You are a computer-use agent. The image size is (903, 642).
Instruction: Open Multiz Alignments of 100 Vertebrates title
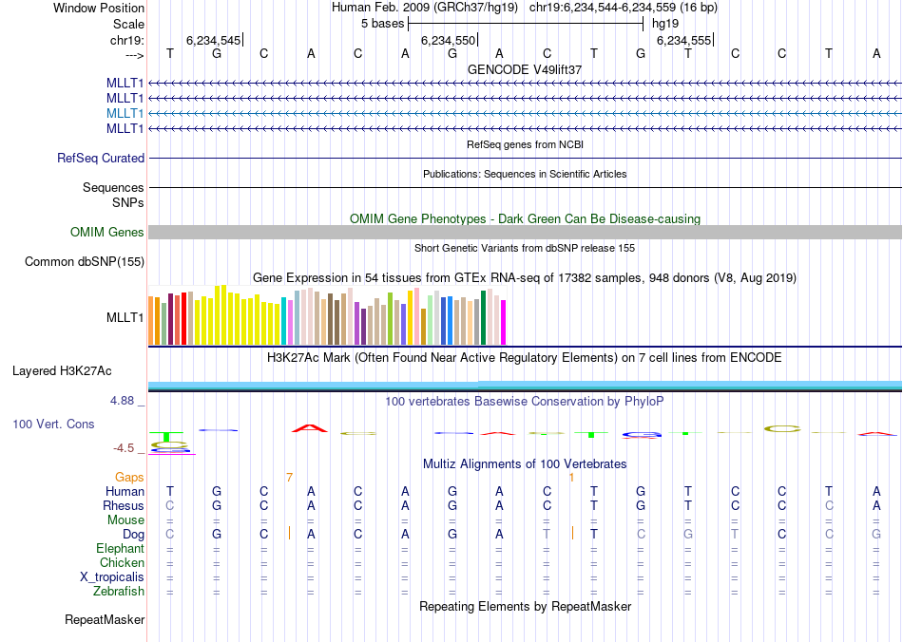click(x=525, y=463)
